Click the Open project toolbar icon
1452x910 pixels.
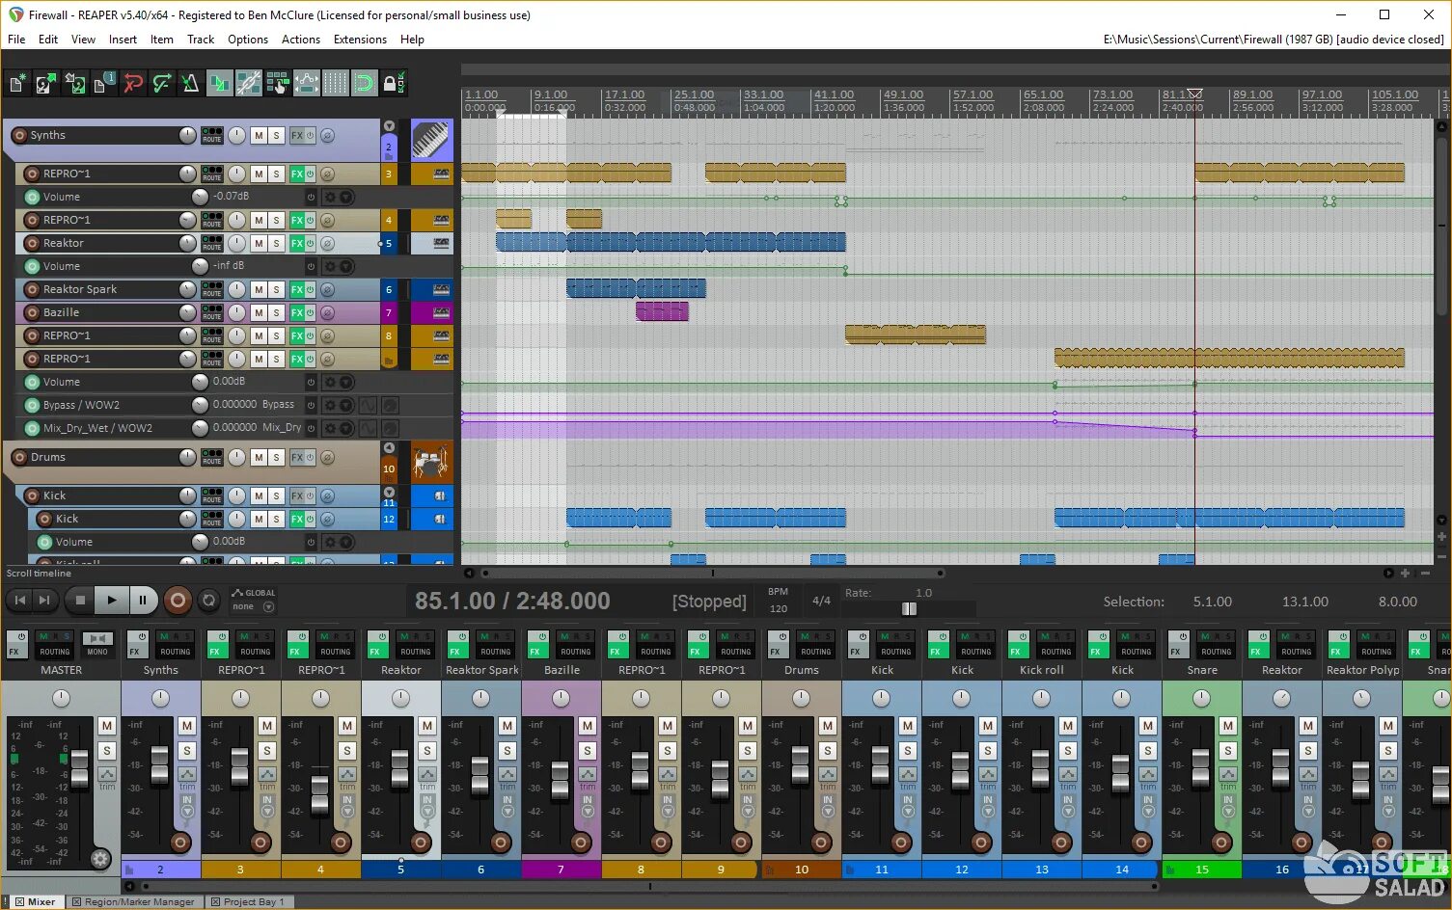[45, 84]
